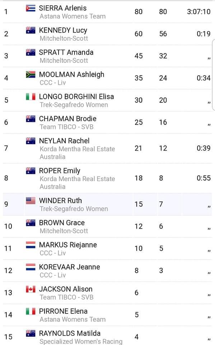Click the scrollbar handle at the right edge
215x345 pixels.
[214, 75]
